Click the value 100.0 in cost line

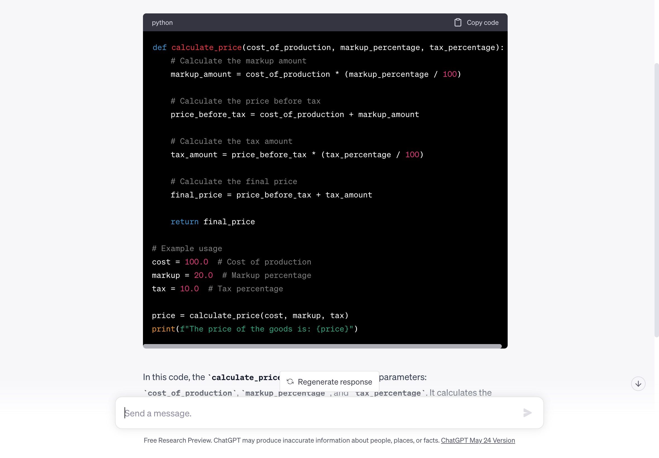point(196,262)
